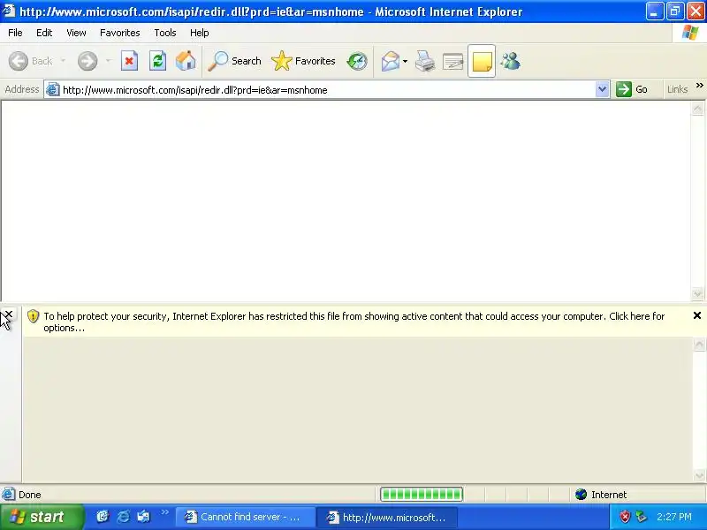Open the Back button history dropdown arrow
The height and width of the screenshot is (530, 707).
tap(63, 61)
